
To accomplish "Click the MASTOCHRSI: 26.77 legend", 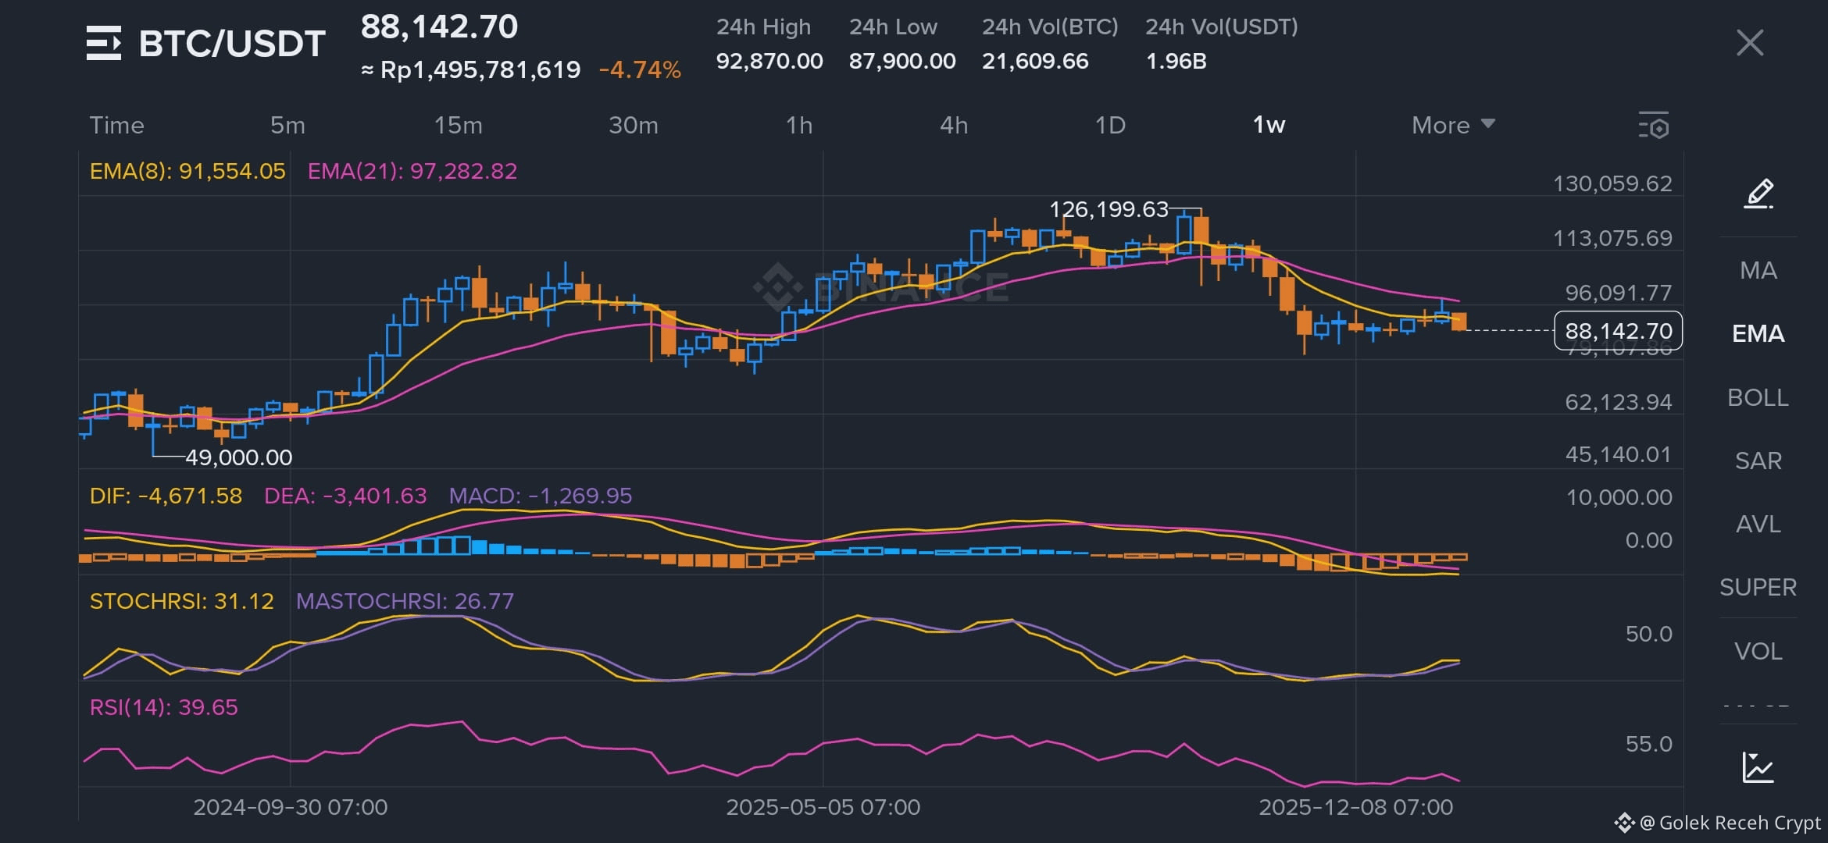I will tap(405, 601).
